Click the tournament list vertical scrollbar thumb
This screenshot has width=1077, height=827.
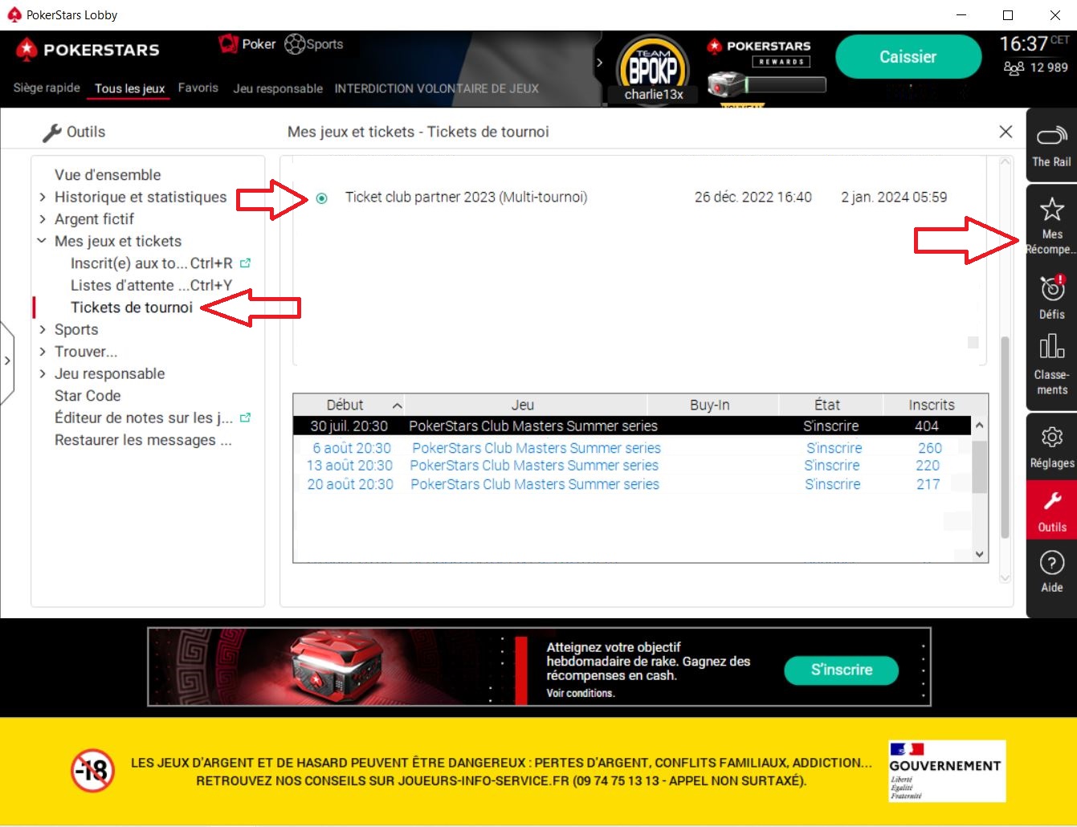[979, 466]
